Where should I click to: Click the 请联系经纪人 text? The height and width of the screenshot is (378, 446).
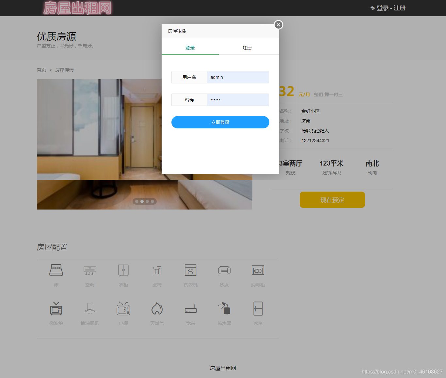tap(315, 131)
